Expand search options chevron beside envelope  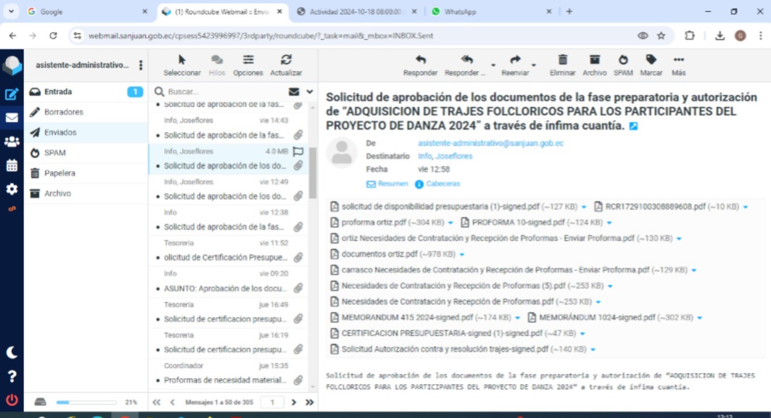click(x=310, y=92)
